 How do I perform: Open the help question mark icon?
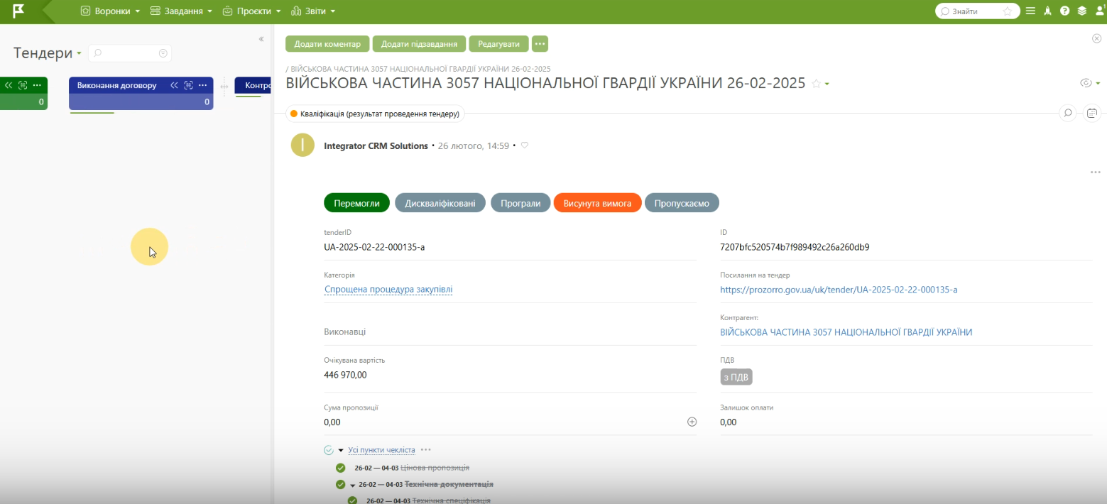(x=1064, y=11)
